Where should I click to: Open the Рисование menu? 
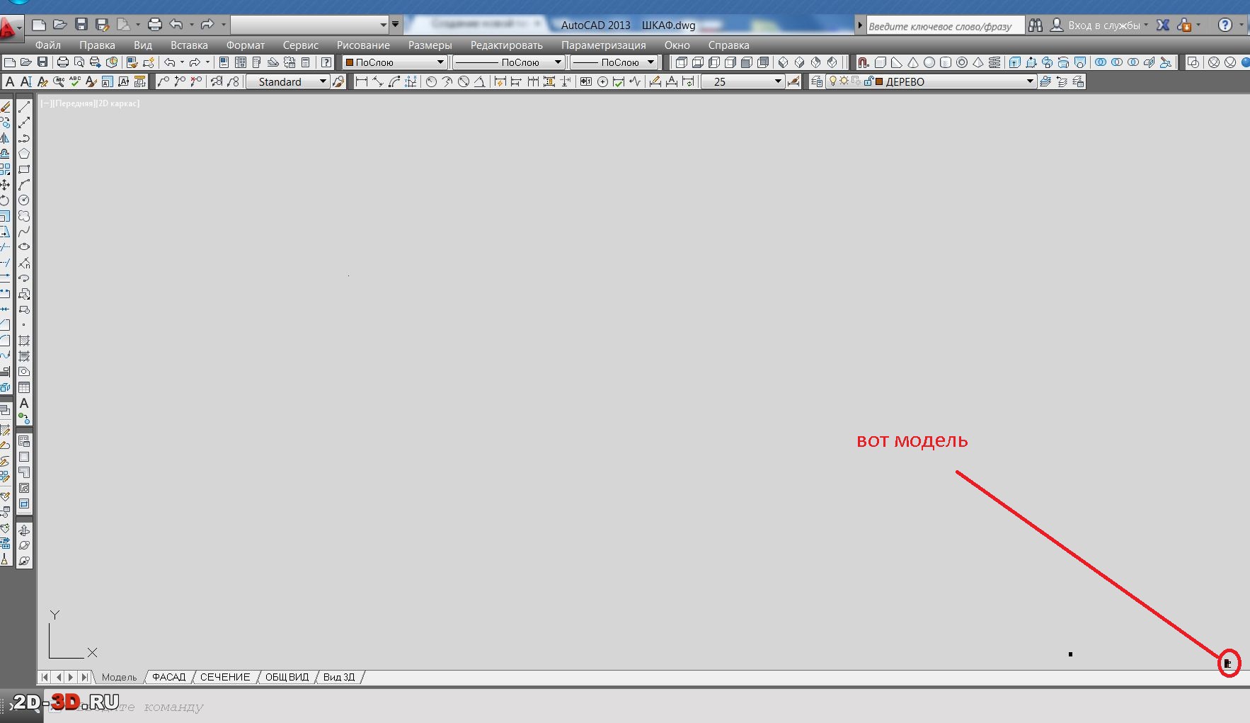(x=363, y=45)
